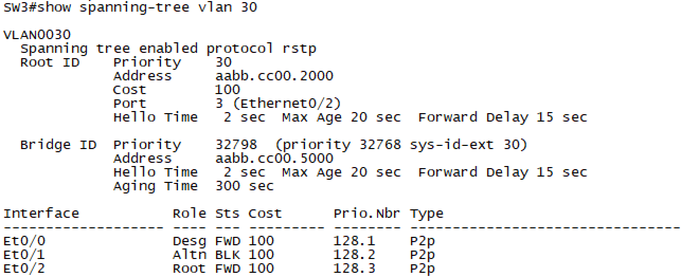The width and height of the screenshot is (681, 277).
Task: Click the root port '3 (Ethernet0/2)' value
Action: click(x=278, y=104)
